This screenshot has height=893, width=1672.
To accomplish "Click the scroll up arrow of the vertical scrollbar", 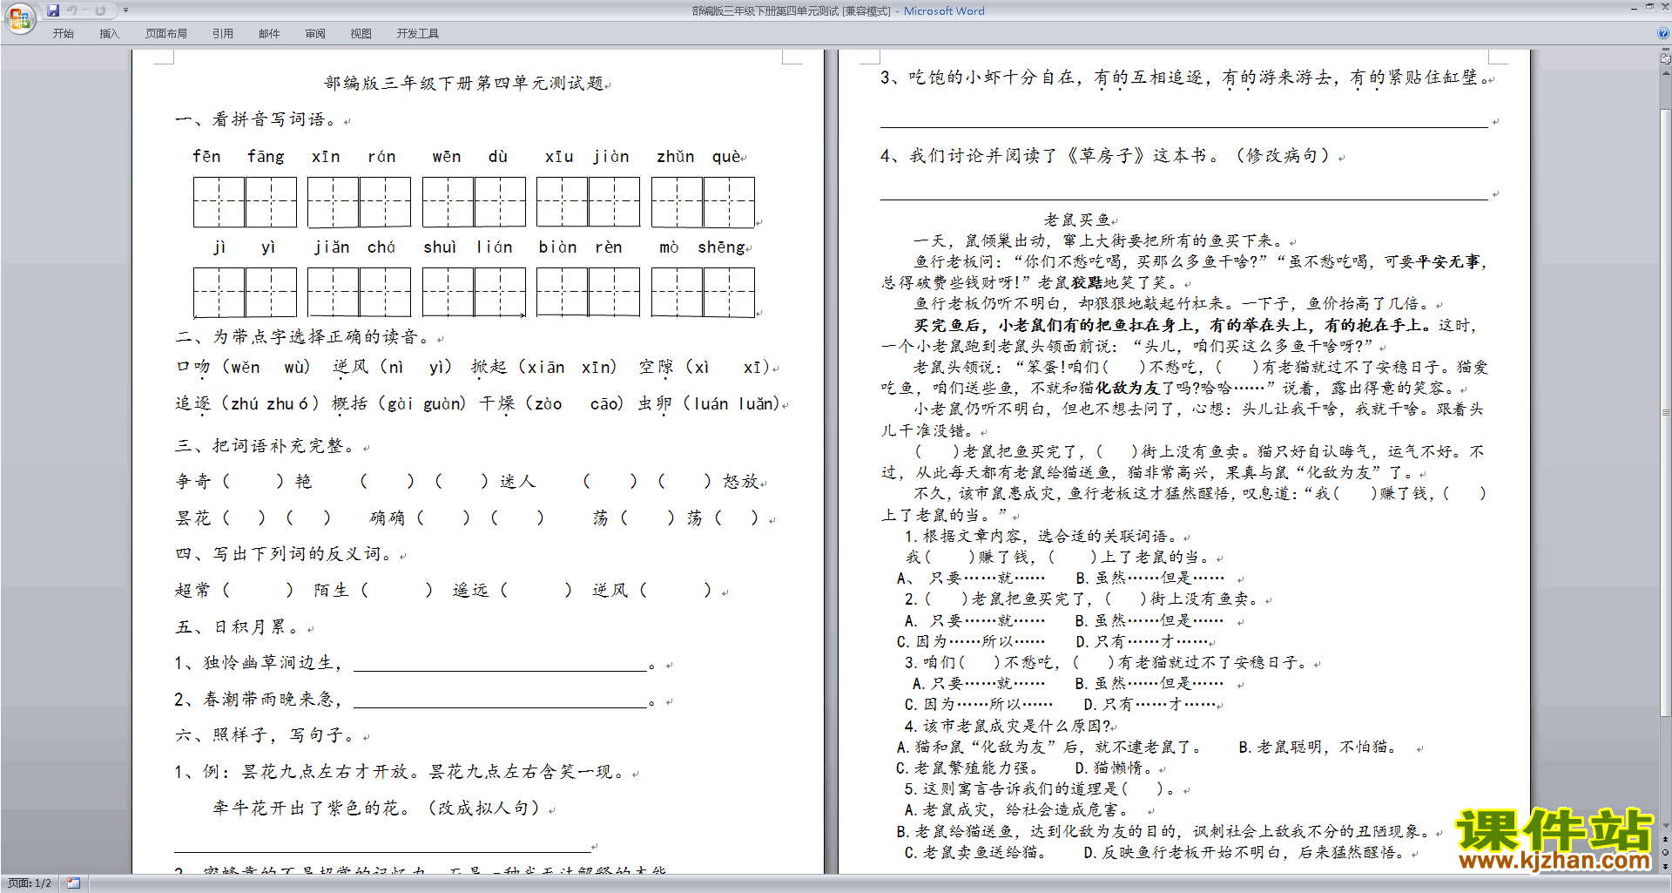I will [1666, 71].
